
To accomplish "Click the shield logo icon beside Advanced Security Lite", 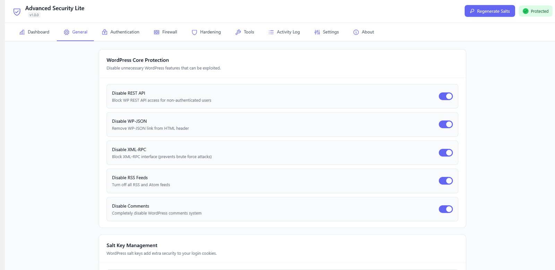I will (x=17, y=12).
